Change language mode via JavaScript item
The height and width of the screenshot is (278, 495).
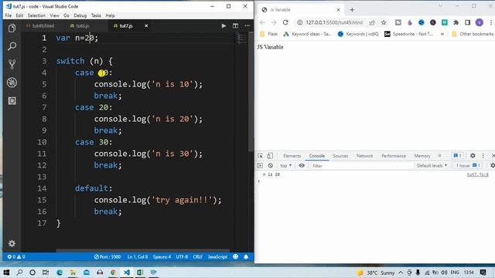pyautogui.click(x=217, y=257)
